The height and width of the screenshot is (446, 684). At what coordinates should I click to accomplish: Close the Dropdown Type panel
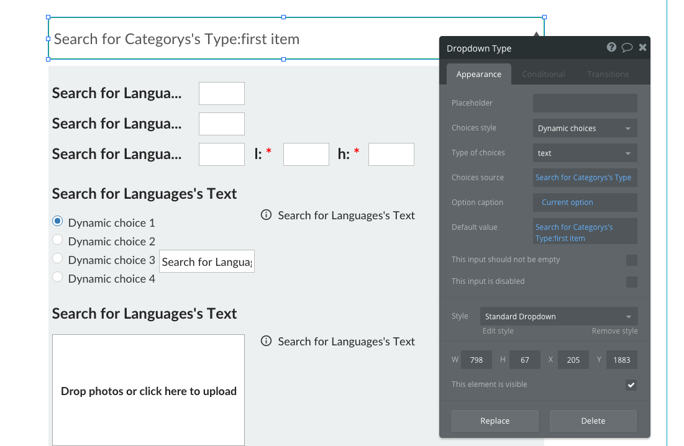pos(642,47)
